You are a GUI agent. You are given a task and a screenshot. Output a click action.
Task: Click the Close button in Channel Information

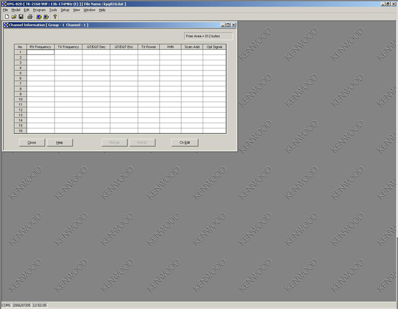[x=32, y=143]
